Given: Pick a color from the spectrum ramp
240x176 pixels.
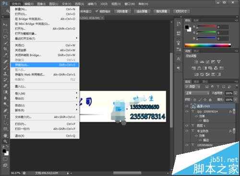Looking at the screenshot, I should 207,45.
